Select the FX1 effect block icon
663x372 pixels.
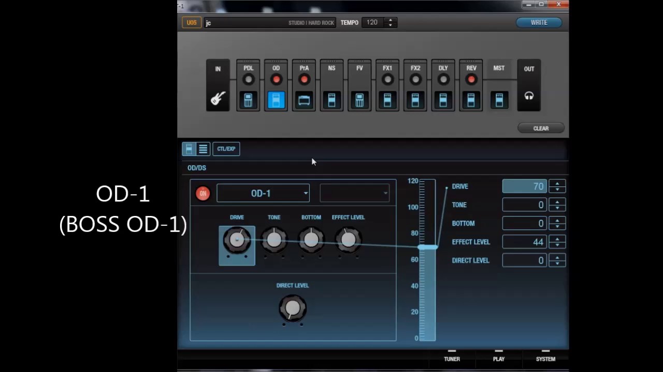387,100
